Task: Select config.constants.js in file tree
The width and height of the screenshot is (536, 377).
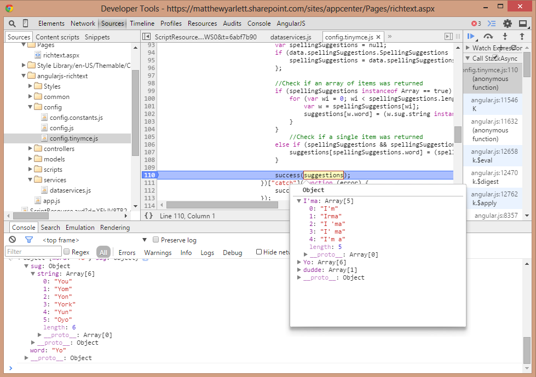Action: coord(76,118)
